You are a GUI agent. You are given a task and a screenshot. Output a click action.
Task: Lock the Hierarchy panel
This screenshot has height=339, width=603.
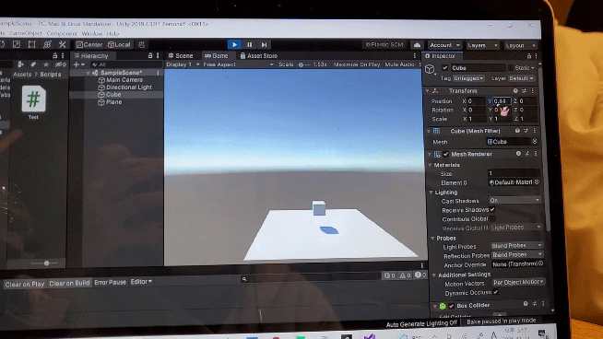point(150,55)
